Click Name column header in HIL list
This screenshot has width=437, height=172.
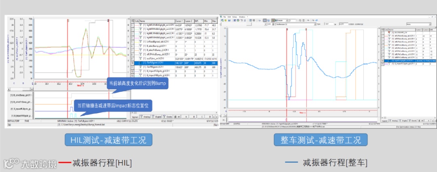pyautogui.click(x=157, y=21)
